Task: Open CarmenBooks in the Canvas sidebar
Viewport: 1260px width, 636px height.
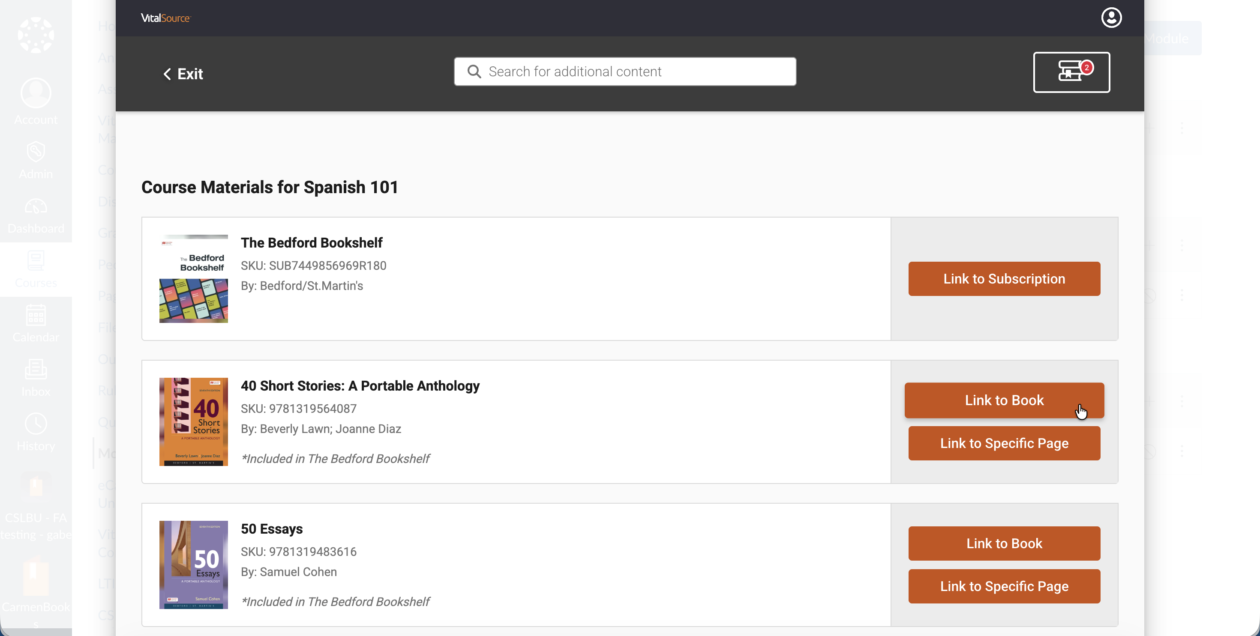Action: 36,592
